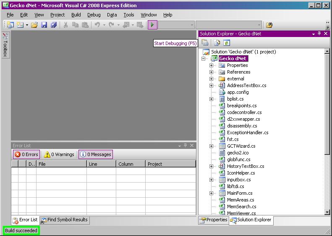The image size is (332, 236).
Task: Click the New Project toolbar icon
Action: pos(10,25)
